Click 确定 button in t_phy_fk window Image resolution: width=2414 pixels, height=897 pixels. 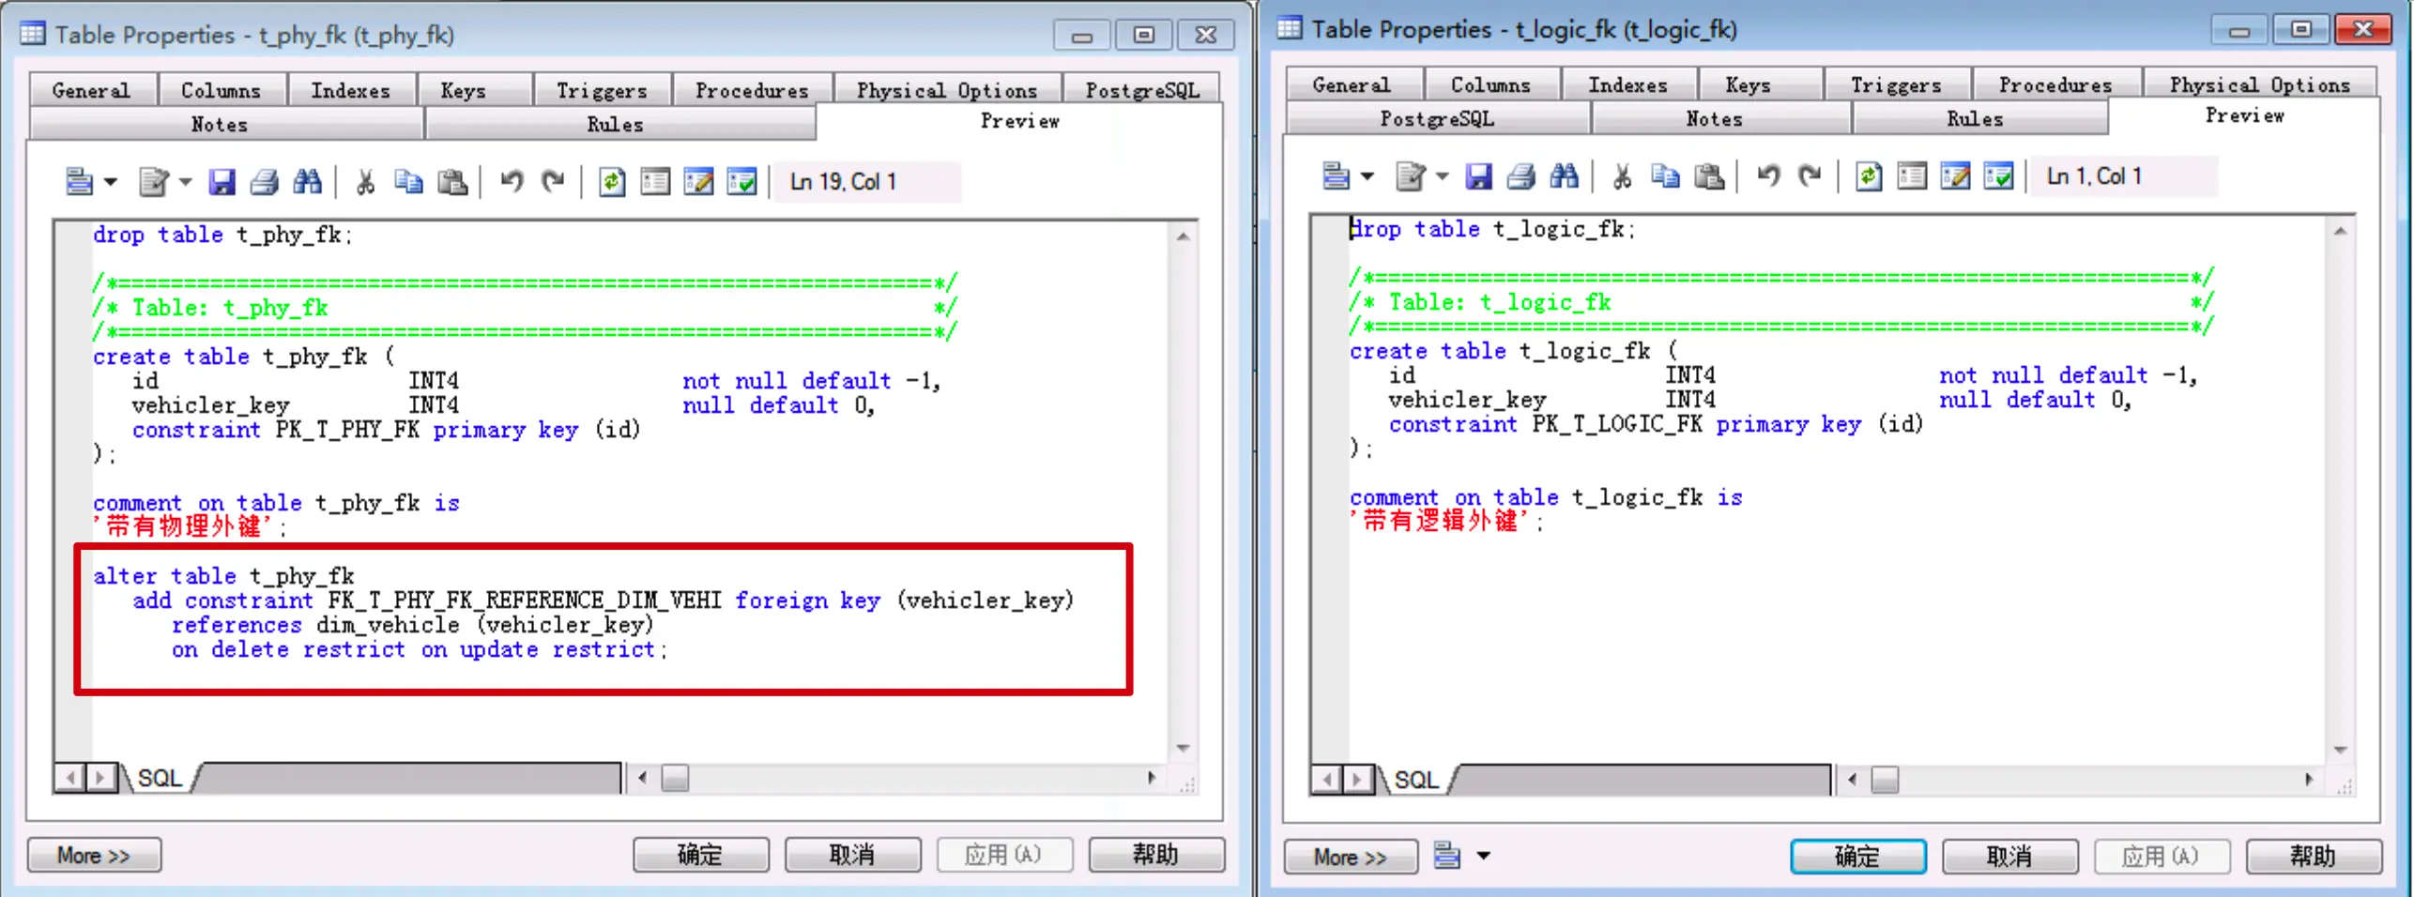[x=700, y=855]
